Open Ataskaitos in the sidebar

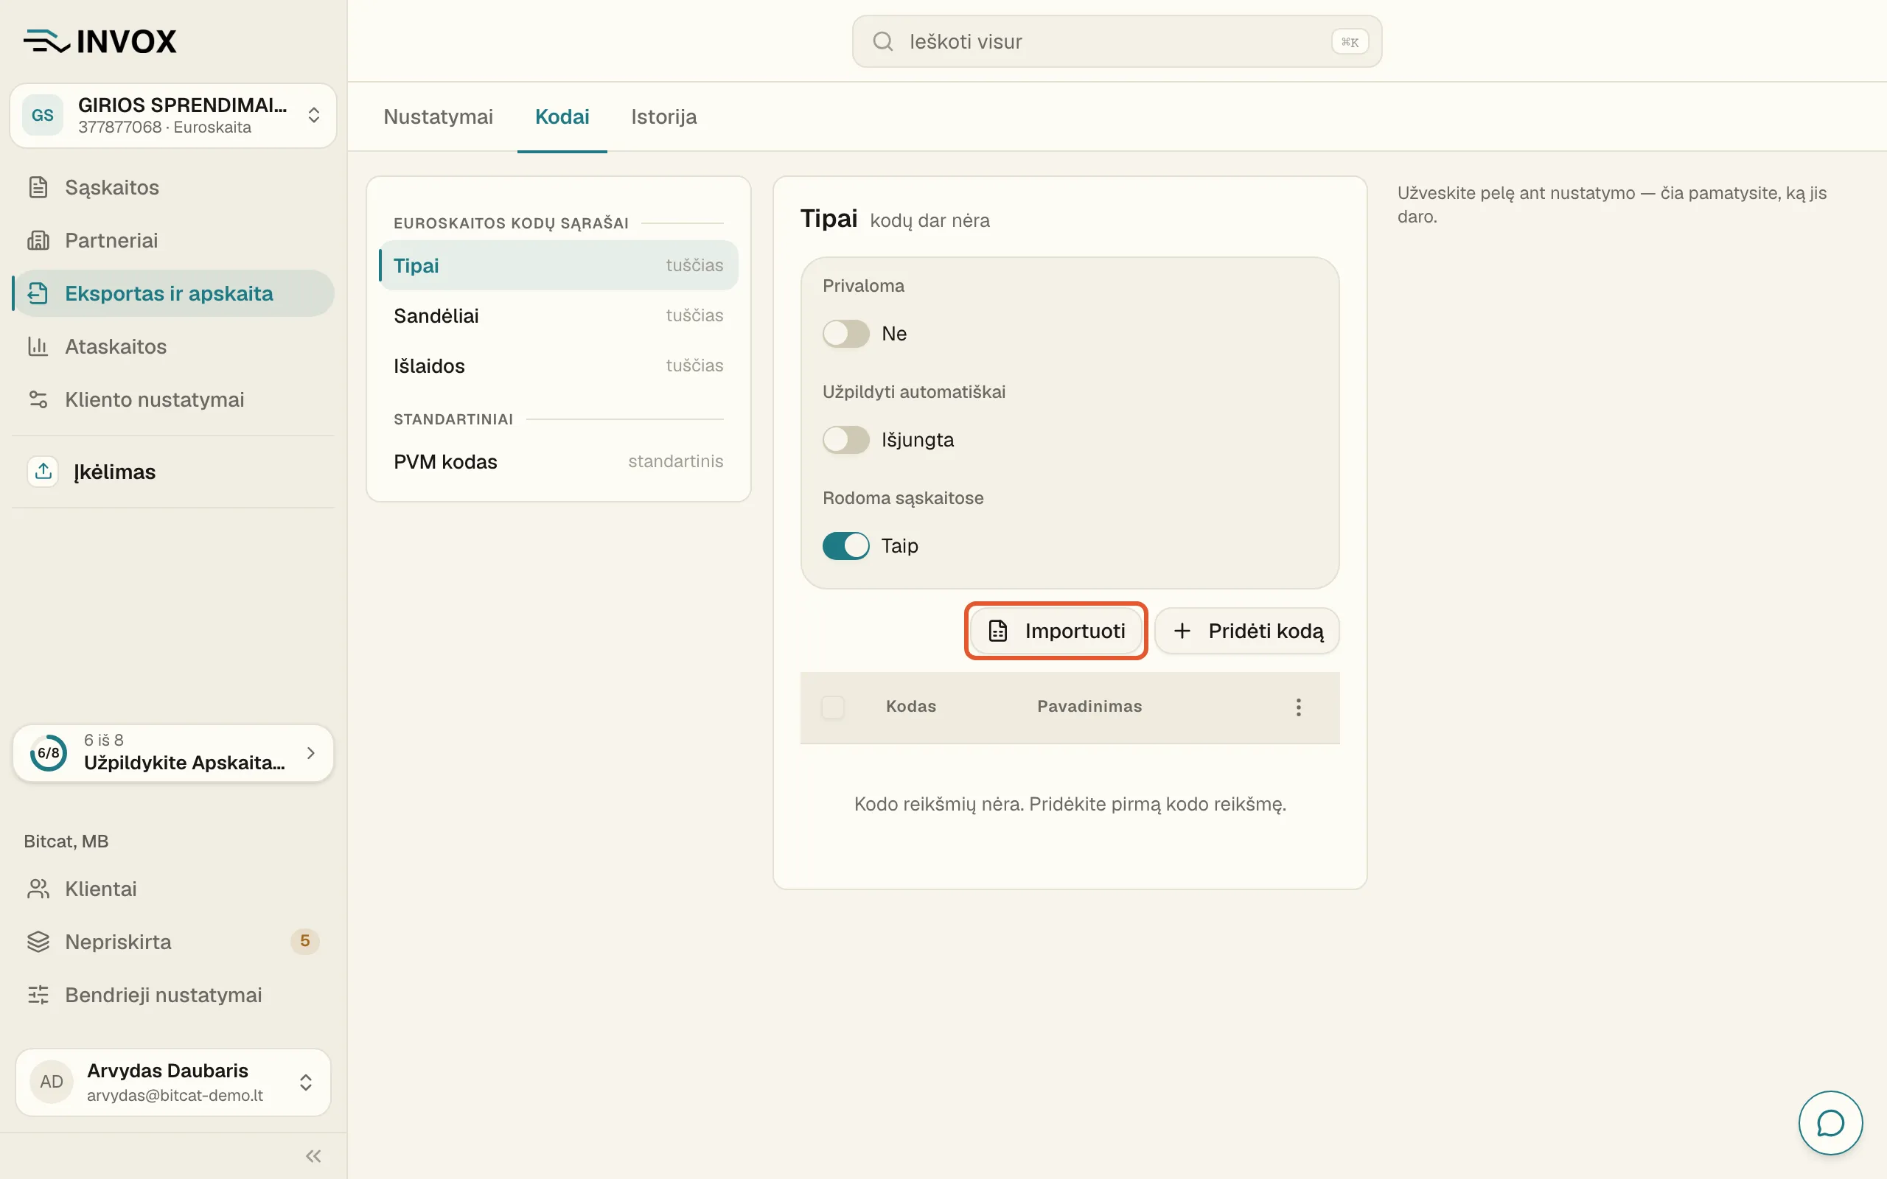click(173, 346)
